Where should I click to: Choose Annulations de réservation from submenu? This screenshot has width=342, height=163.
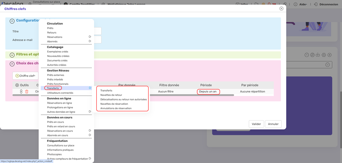tap(116, 108)
